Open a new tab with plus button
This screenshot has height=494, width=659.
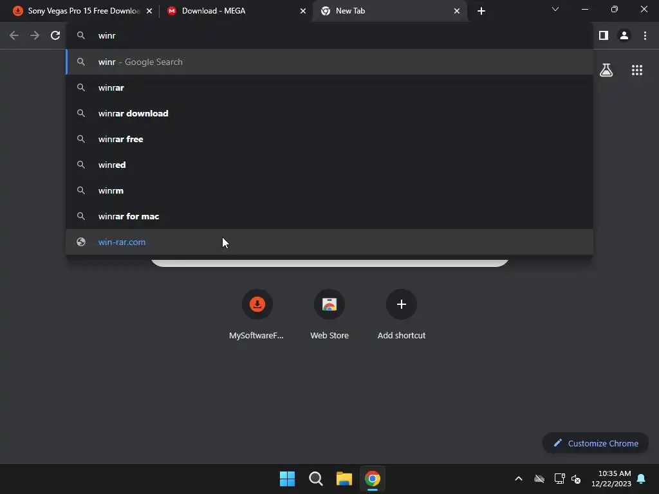point(481,11)
